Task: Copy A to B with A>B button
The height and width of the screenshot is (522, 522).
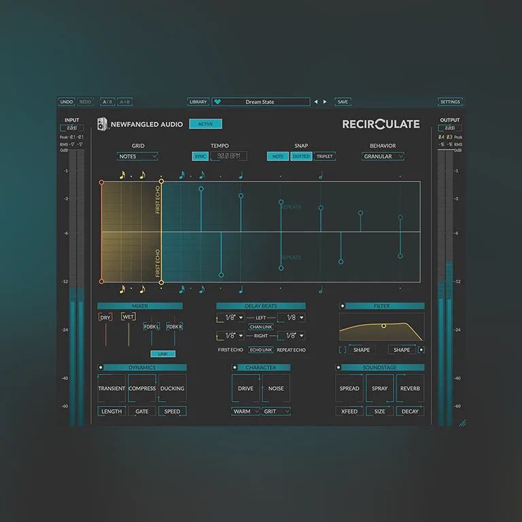Action: [x=125, y=101]
